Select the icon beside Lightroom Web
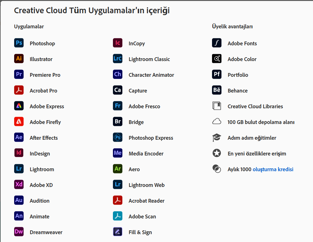The width and height of the screenshot is (313, 242). (118, 184)
